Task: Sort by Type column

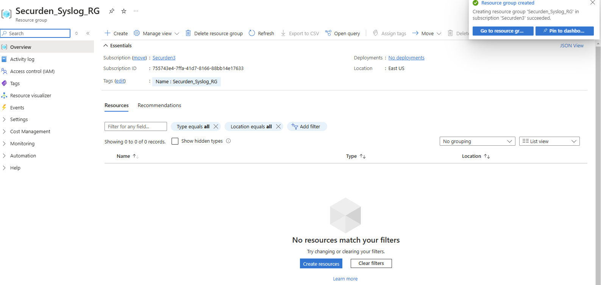Action: [x=356, y=156]
